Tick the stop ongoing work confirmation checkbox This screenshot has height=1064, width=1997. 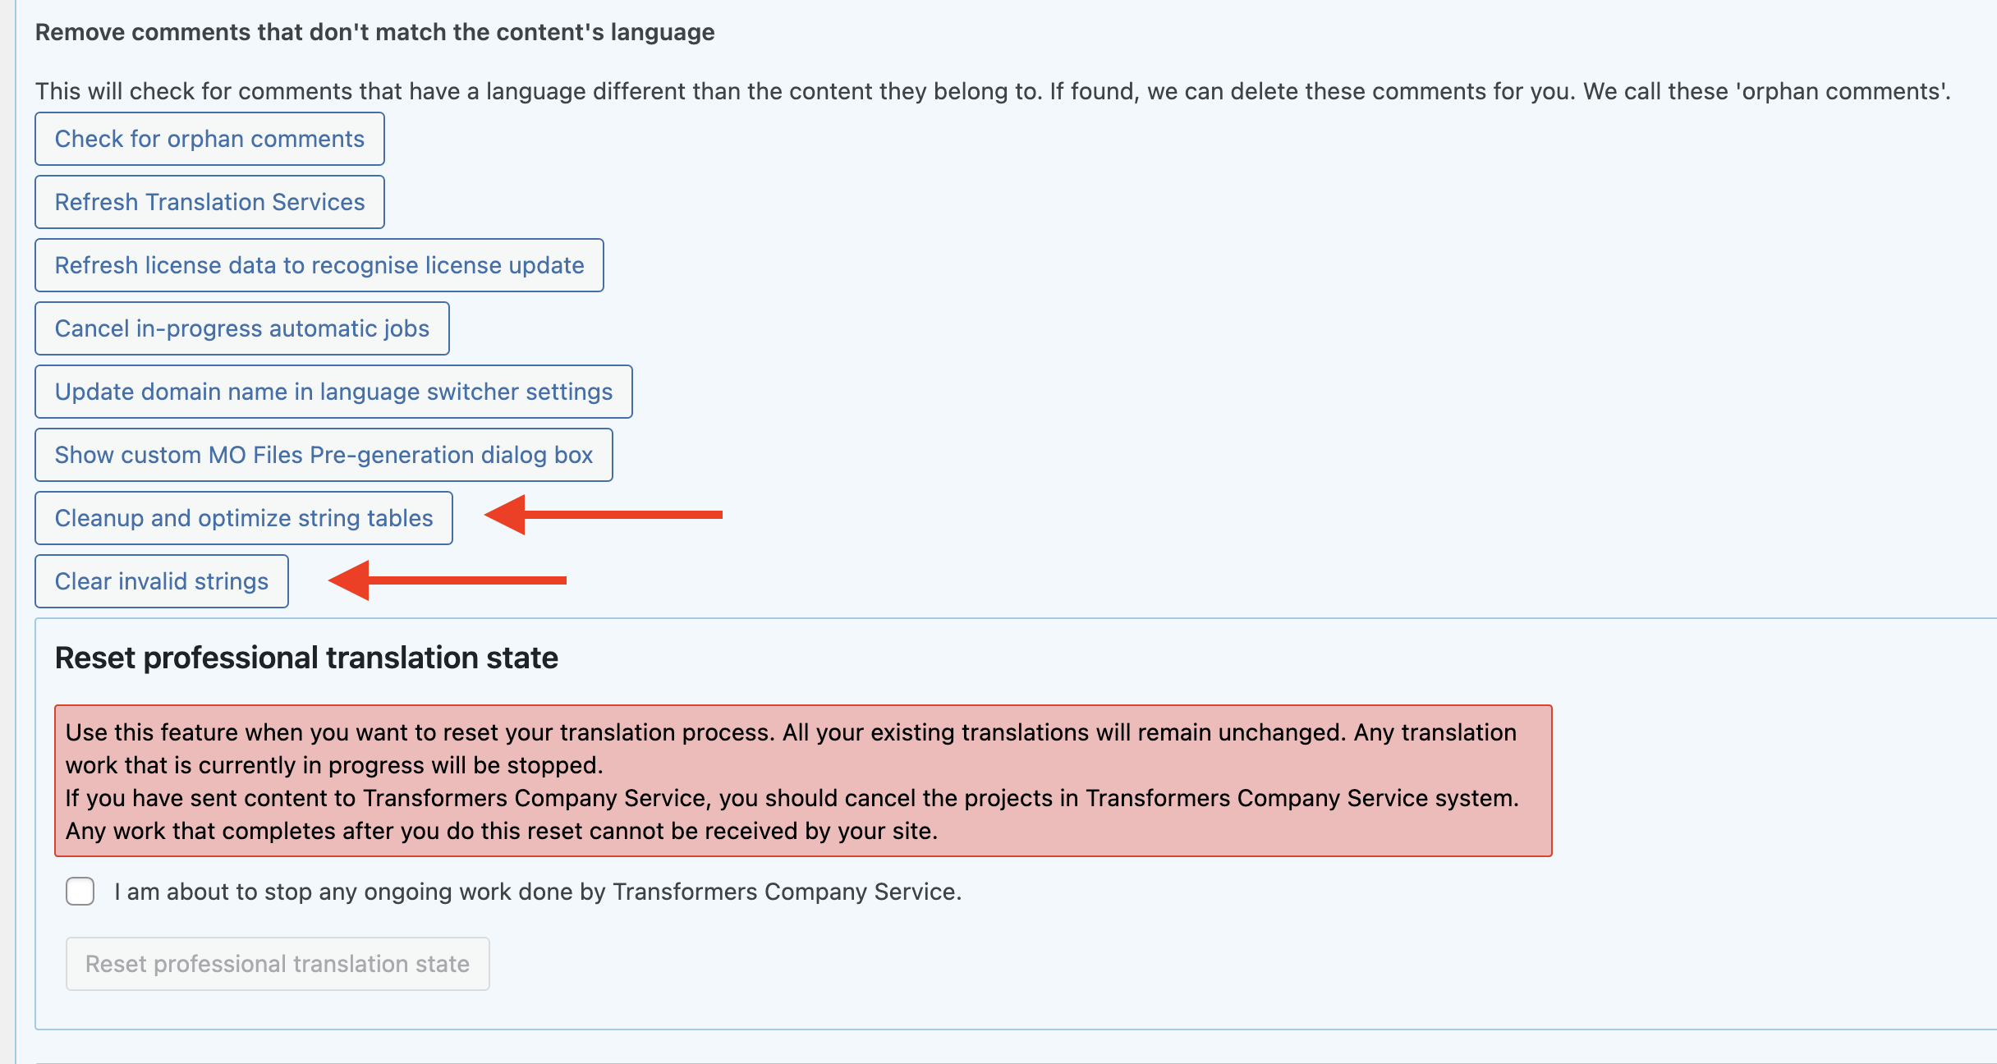[80, 891]
